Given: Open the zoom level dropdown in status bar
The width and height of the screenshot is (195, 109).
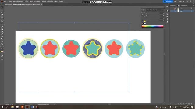Looking at the screenshot, I should click(x=10, y=104).
